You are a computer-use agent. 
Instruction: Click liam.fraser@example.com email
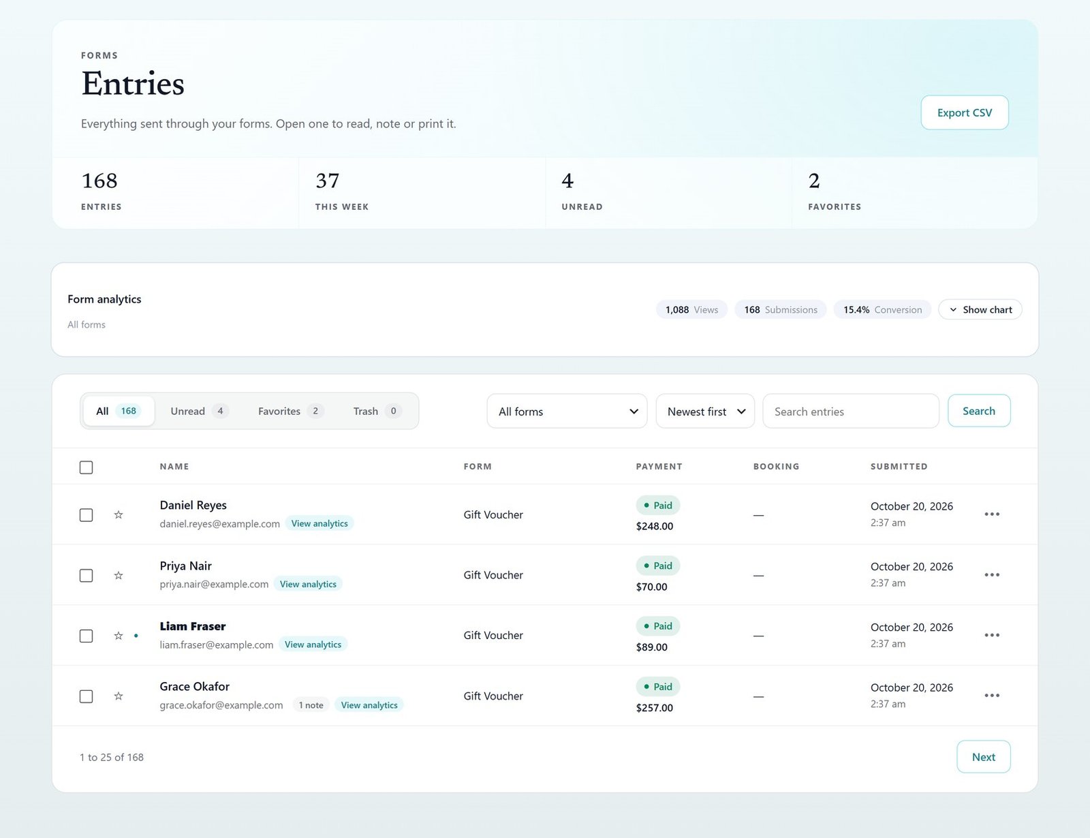[x=217, y=645]
